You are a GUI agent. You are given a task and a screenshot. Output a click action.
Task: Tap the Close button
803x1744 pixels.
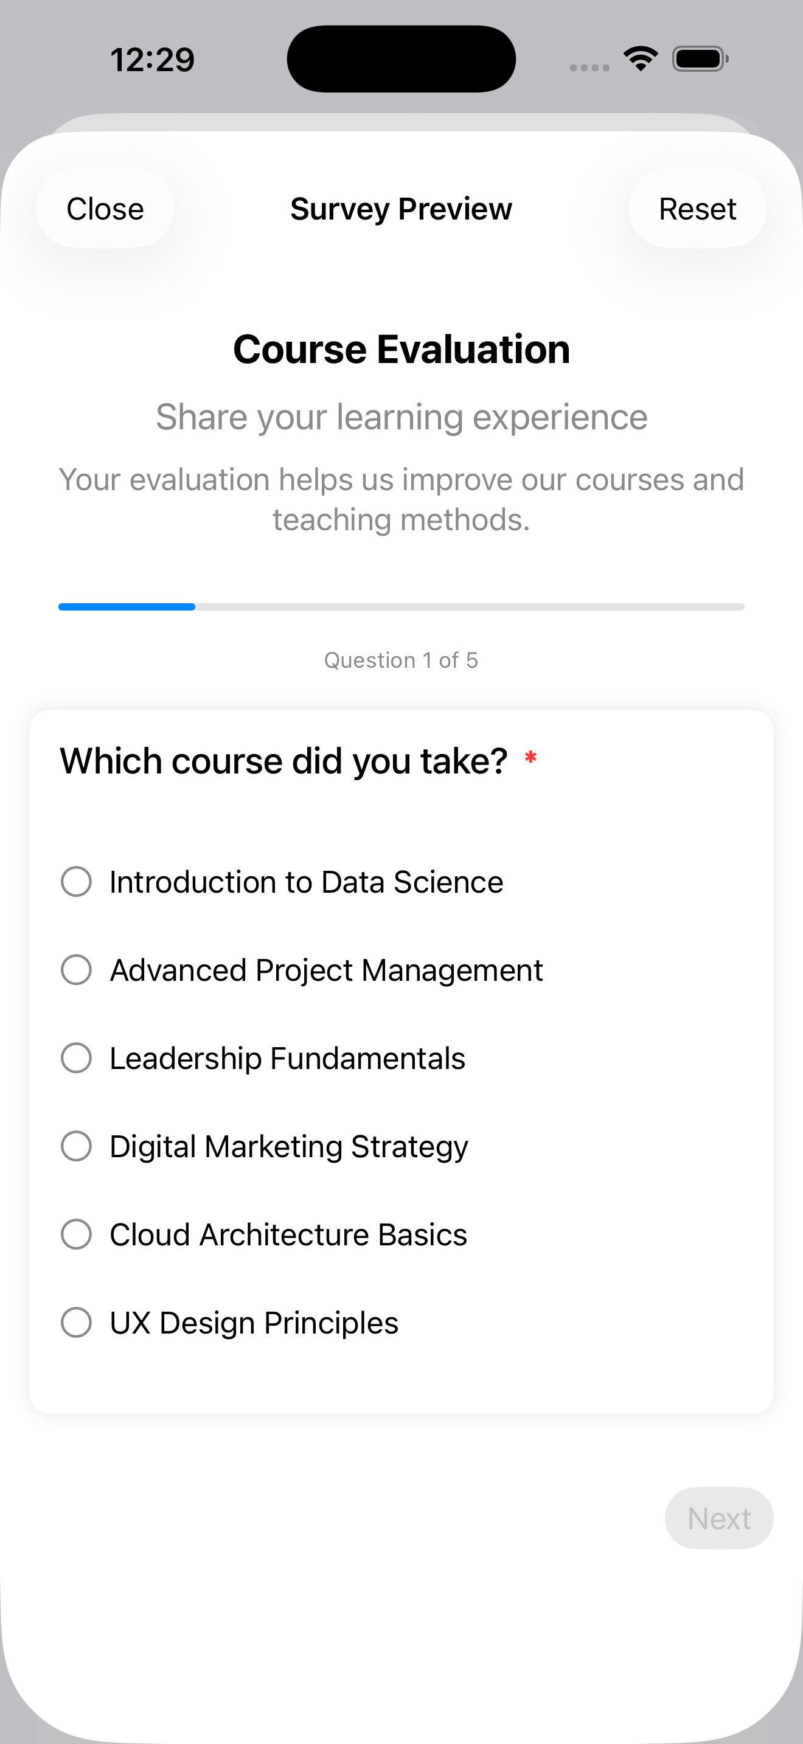(105, 209)
